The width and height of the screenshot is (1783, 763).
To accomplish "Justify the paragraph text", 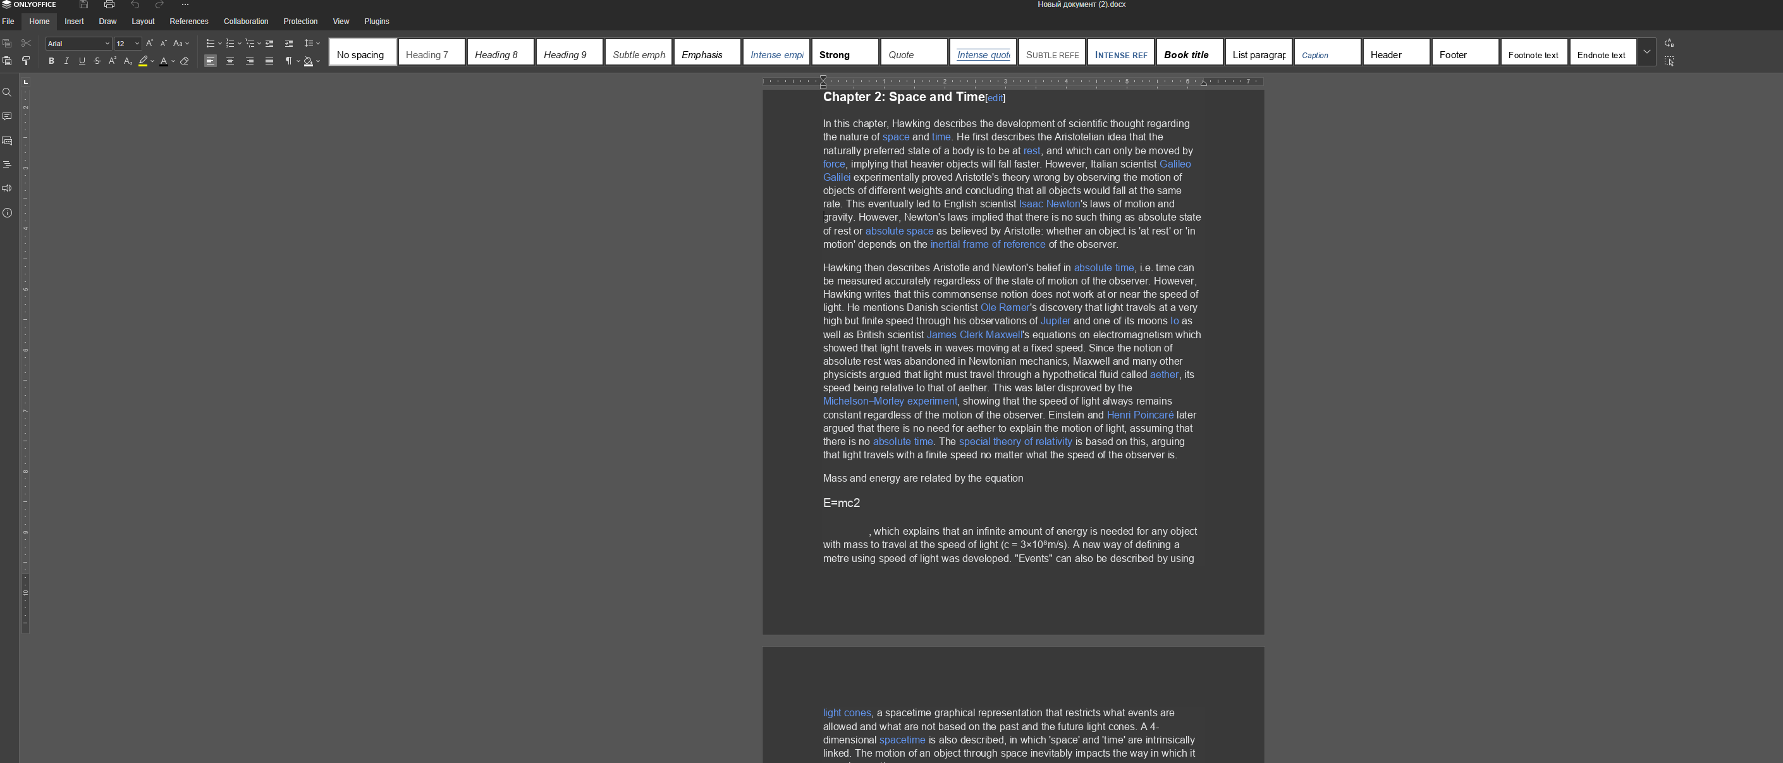I will pyautogui.click(x=269, y=61).
